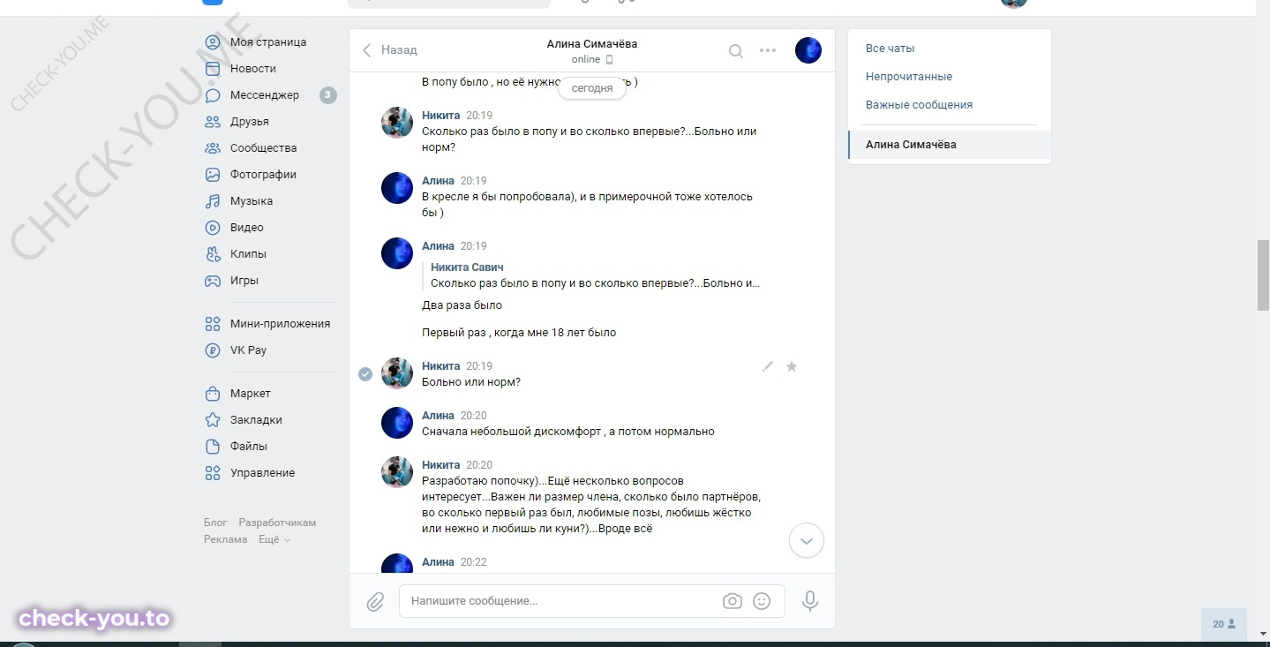The width and height of the screenshot is (1270, 647).
Task: Select the Непрочитанные filter
Action: 909,77
